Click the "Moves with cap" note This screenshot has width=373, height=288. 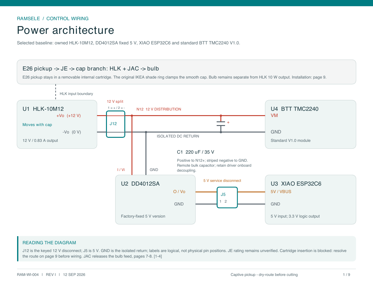point(37,125)
